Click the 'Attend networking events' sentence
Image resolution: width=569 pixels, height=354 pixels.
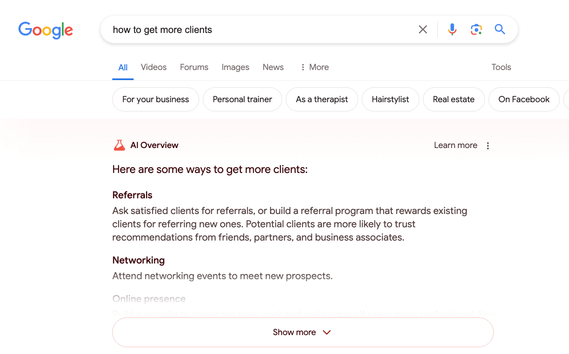(x=223, y=276)
